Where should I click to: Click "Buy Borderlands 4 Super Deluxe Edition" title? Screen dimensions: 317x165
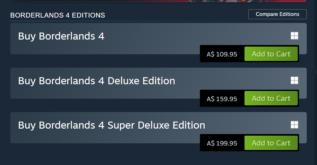(112, 125)
